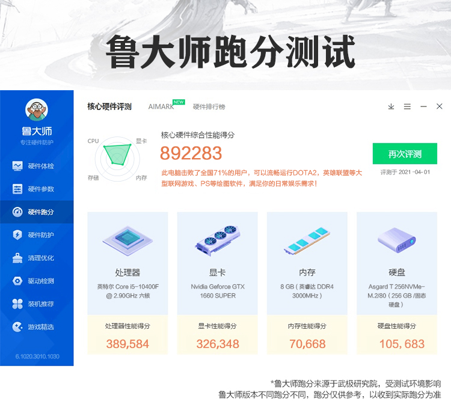Click the memory stick illustration
Screen dimensions: 451x413
[307, 241]
